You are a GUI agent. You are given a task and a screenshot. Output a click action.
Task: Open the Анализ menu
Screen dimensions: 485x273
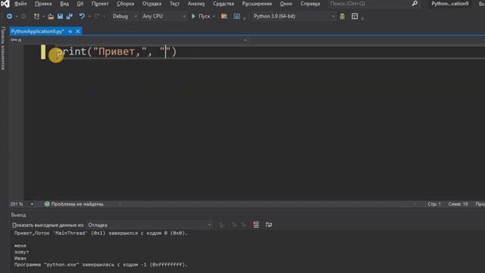coord(196,4)
